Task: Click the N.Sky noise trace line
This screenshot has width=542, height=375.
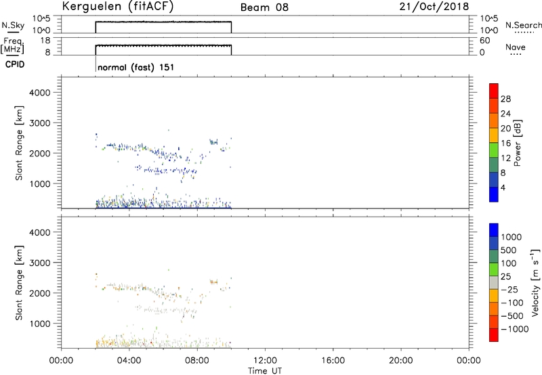Action: (163, 22)
